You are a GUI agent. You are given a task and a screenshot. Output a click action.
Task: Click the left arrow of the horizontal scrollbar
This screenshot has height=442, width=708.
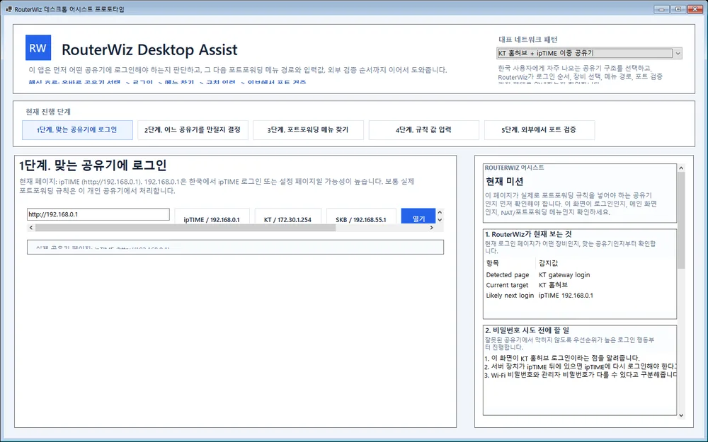click(x=31, y=228)
